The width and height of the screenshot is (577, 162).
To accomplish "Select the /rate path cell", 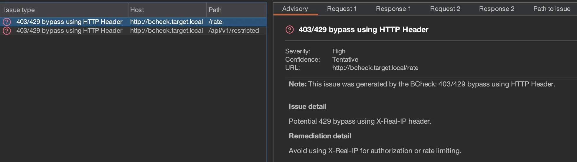I will point(215,22).
